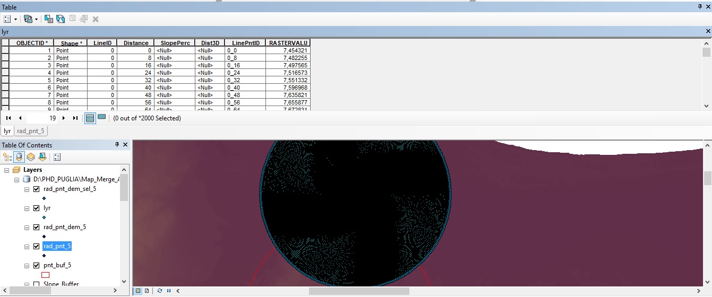This screenshot has width=712, height=297.
Task: Click the table vertical scrollbar
Action: tap(706, 74)
